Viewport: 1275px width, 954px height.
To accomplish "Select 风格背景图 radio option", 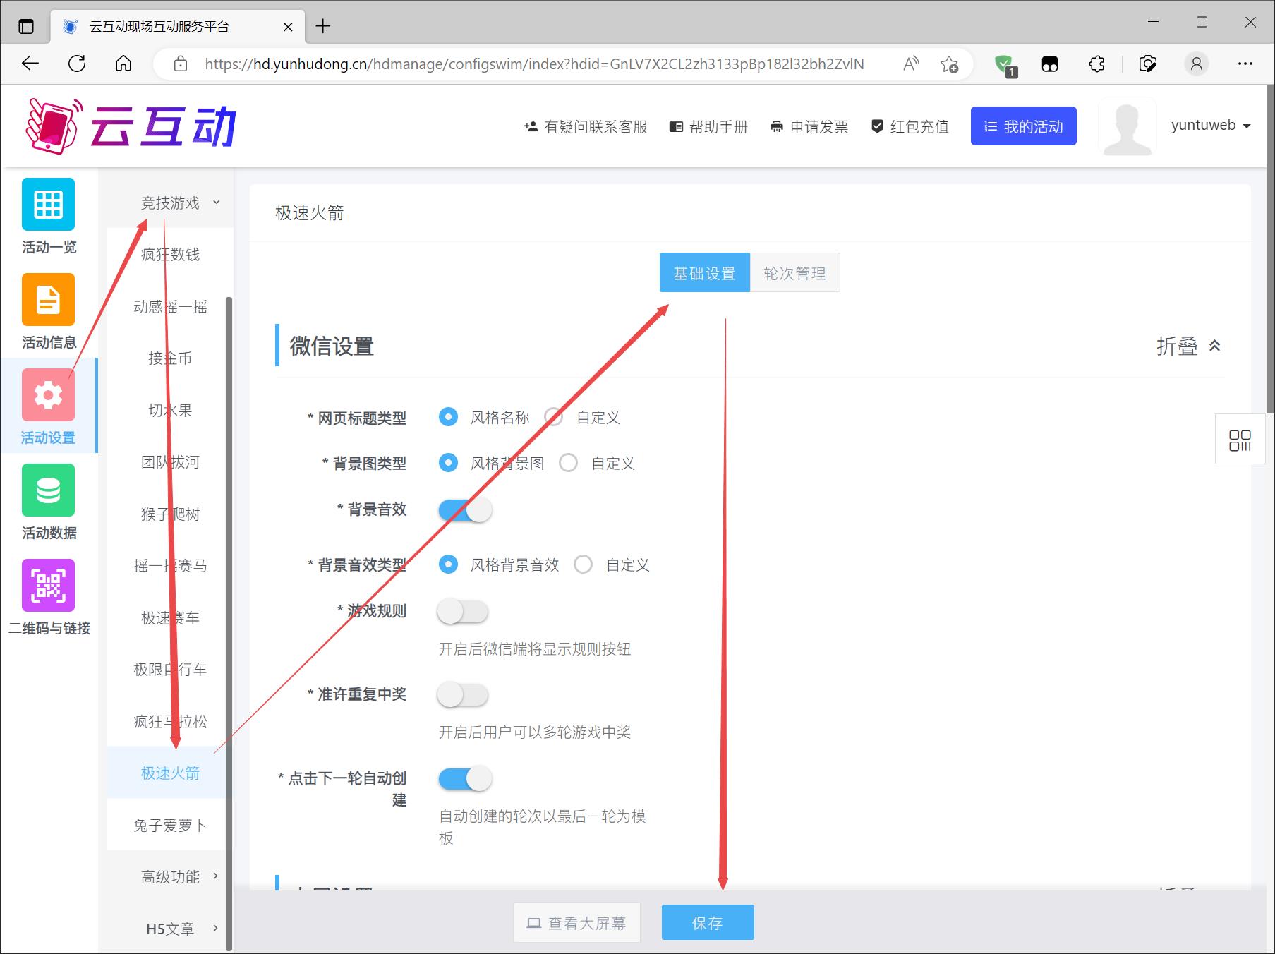I will [x=448, y=463].
